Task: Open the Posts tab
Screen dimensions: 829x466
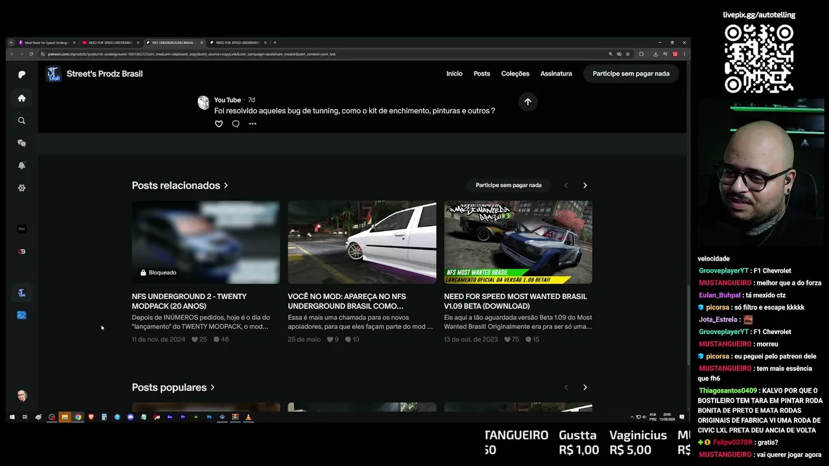Action: 482,74
